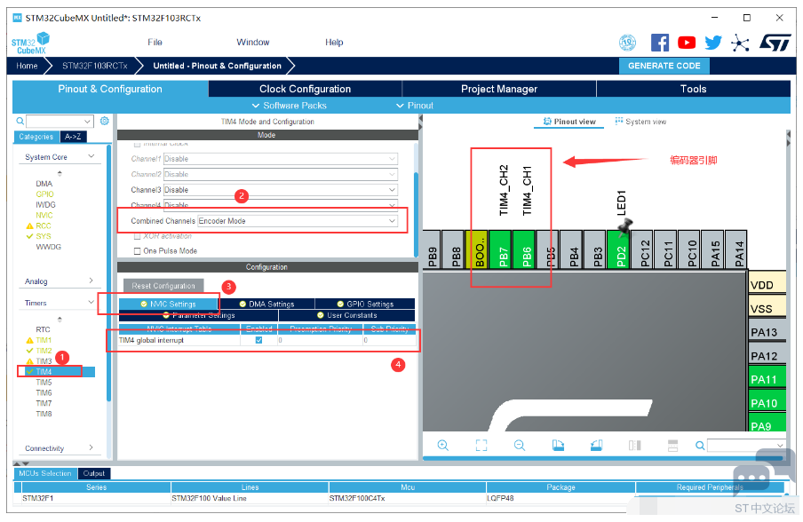Image resolution: width=803 pixels, height=522 pixels.
Task: Enable the One Pulse Mode checkbox
Action: [x=138, y=250]
